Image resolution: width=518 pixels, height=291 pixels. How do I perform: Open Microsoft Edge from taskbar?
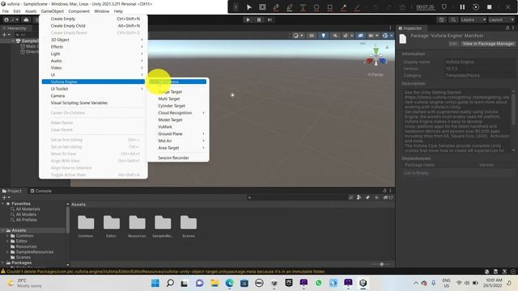[x=229, y=283]
